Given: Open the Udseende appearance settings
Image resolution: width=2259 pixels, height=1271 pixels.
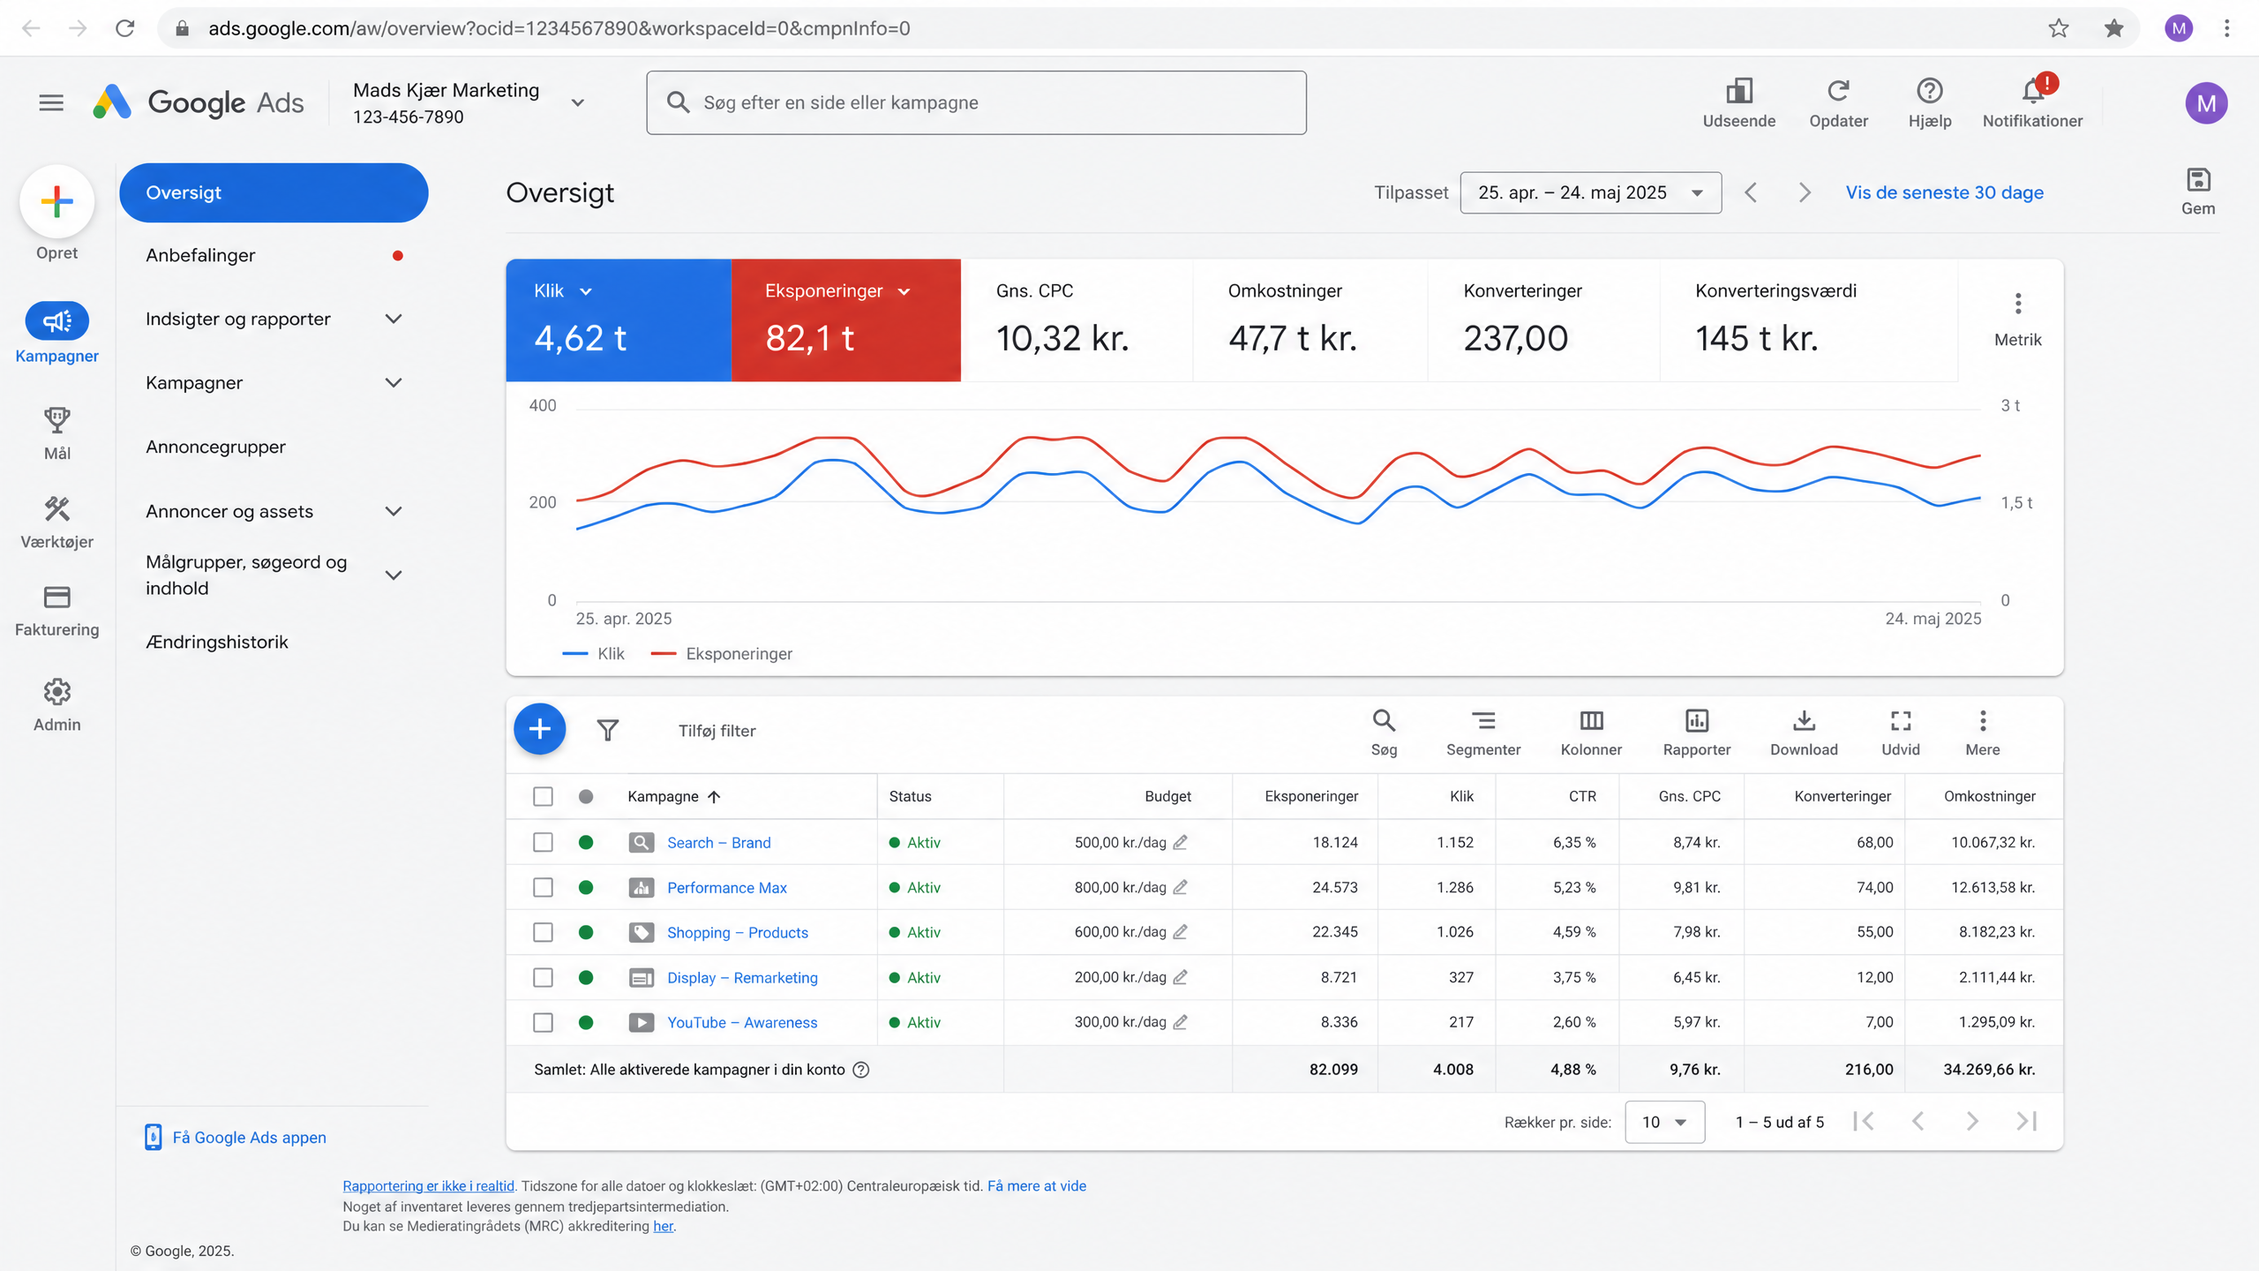Looking at the screenshot, I should pos(1738,103).
